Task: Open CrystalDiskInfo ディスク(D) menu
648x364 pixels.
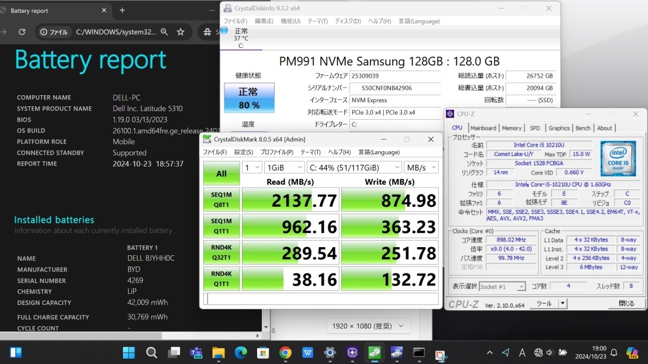Action: (x=348, y=21)
